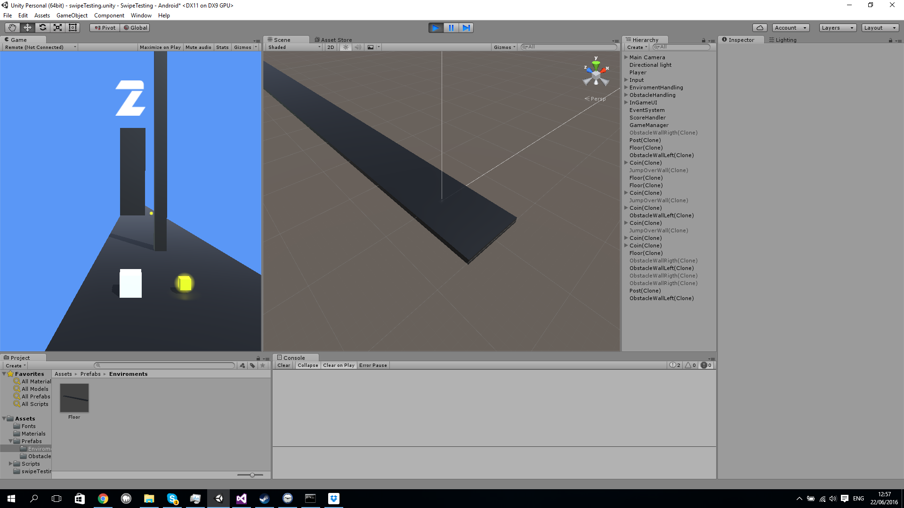
Task: Toggle Collapse in Console
Action: coord(308,365)
